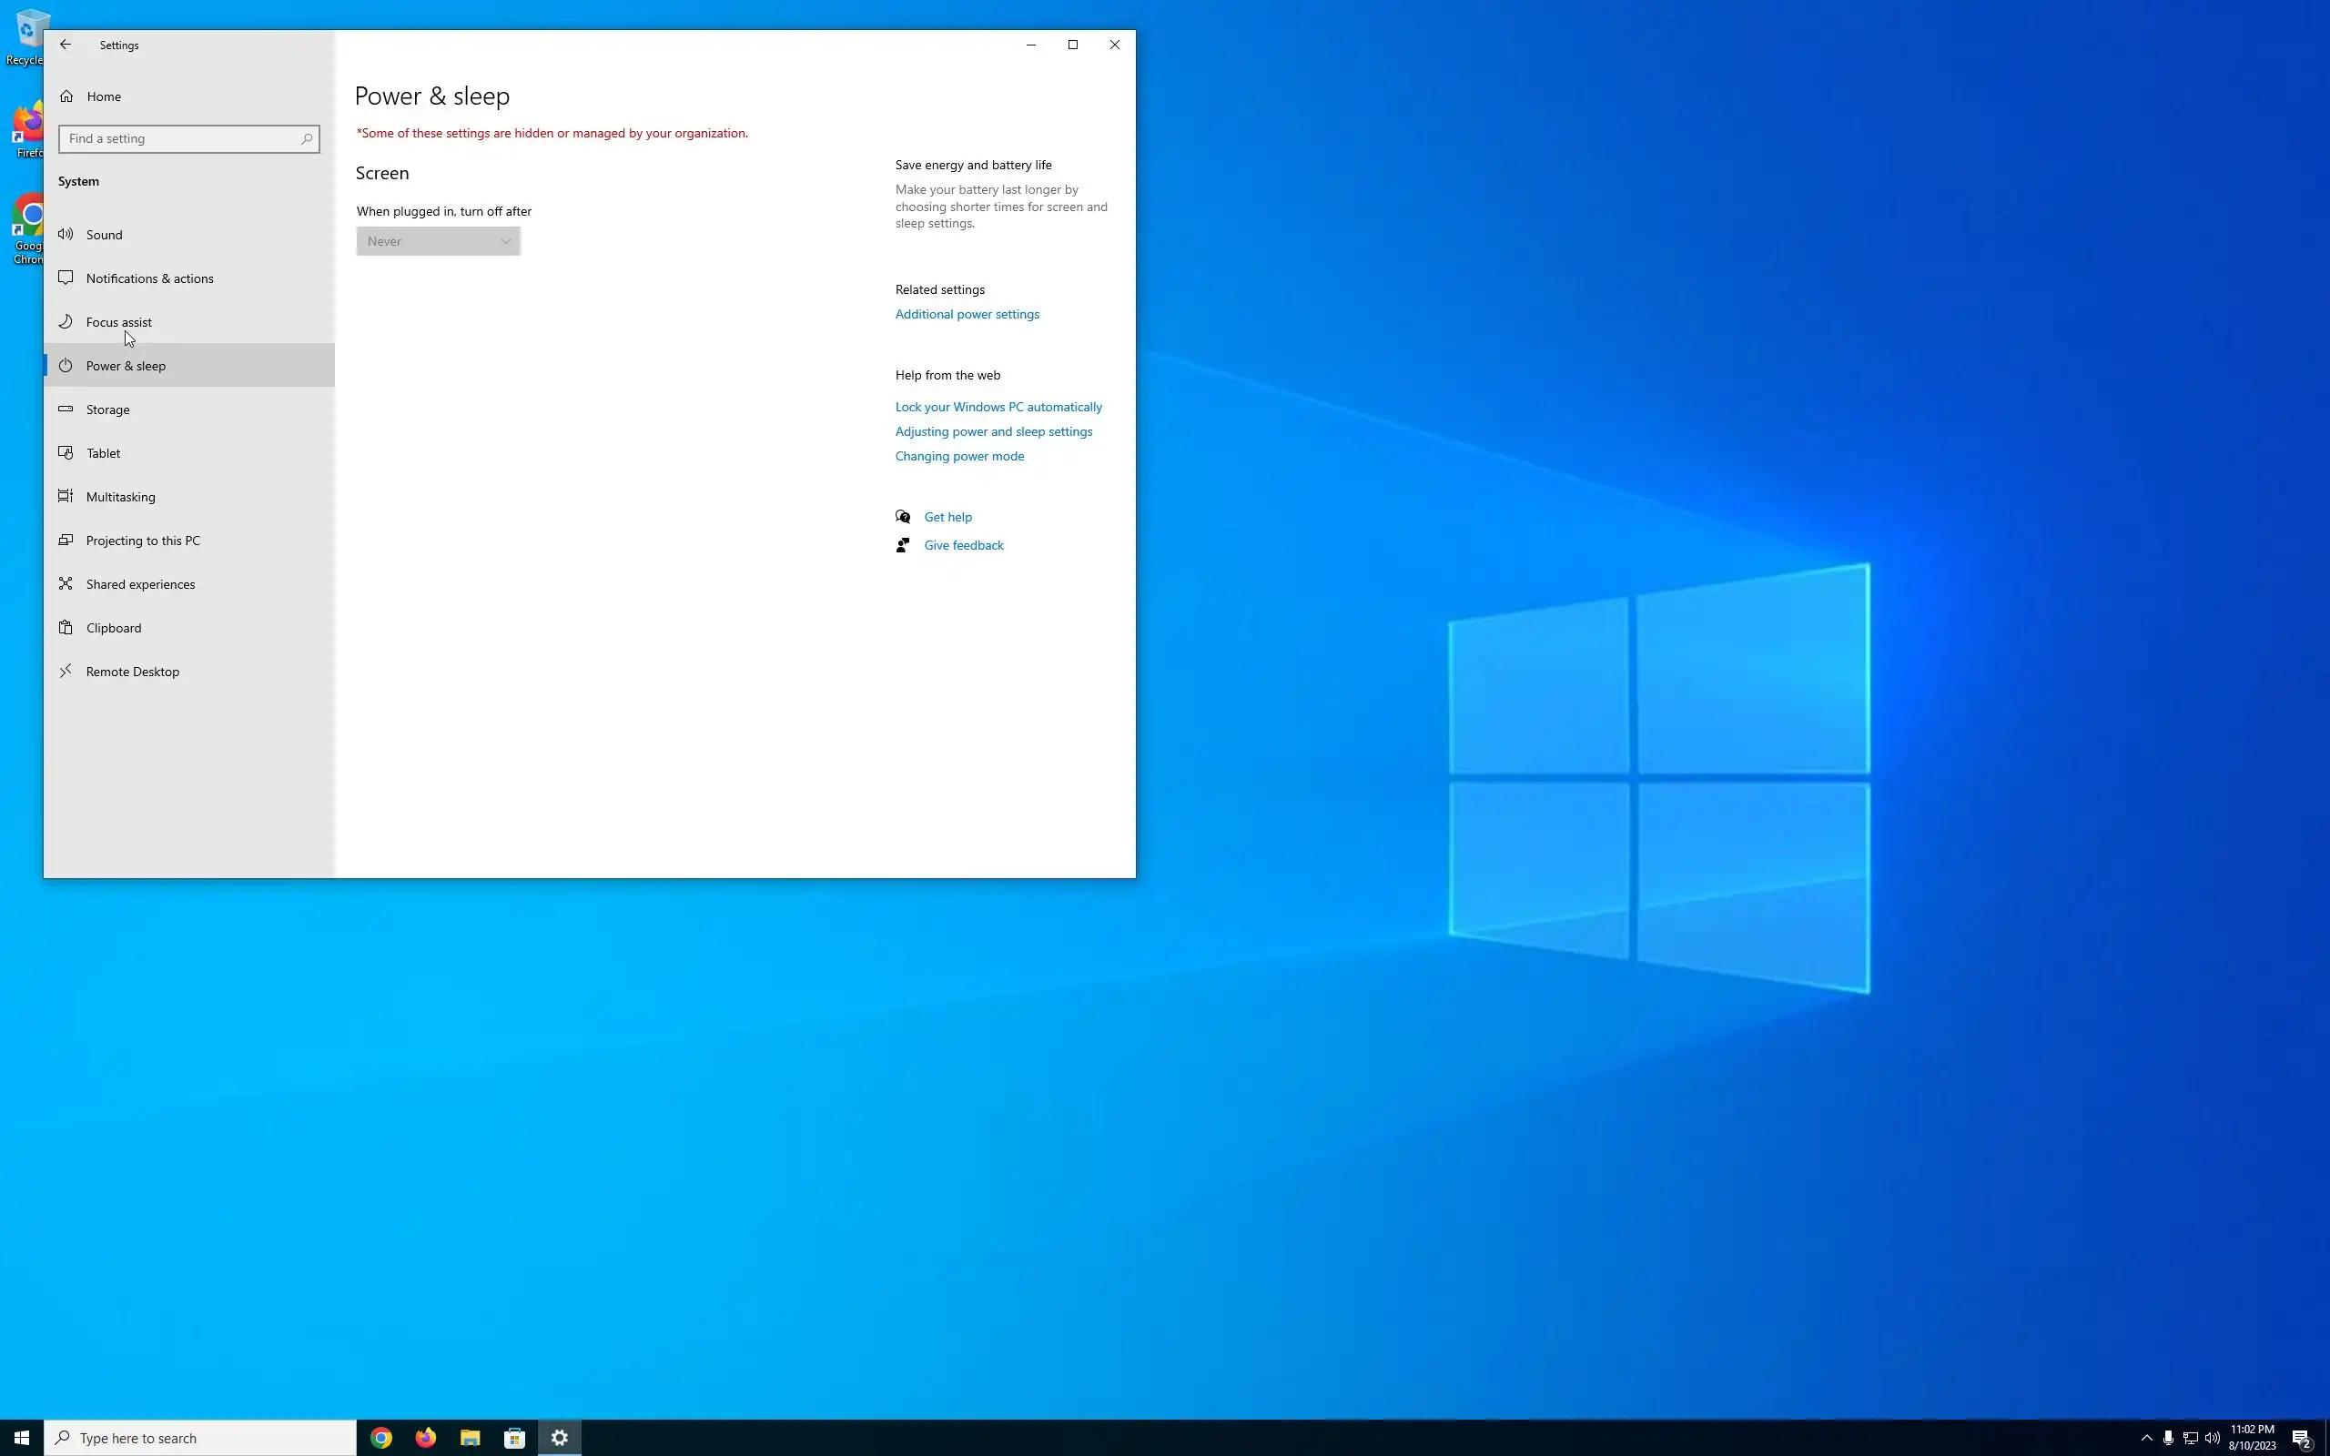Open Remote Desktop settings
Image resolution: width=2330 pixels, height=1456 pixels.
coord(132,672)
